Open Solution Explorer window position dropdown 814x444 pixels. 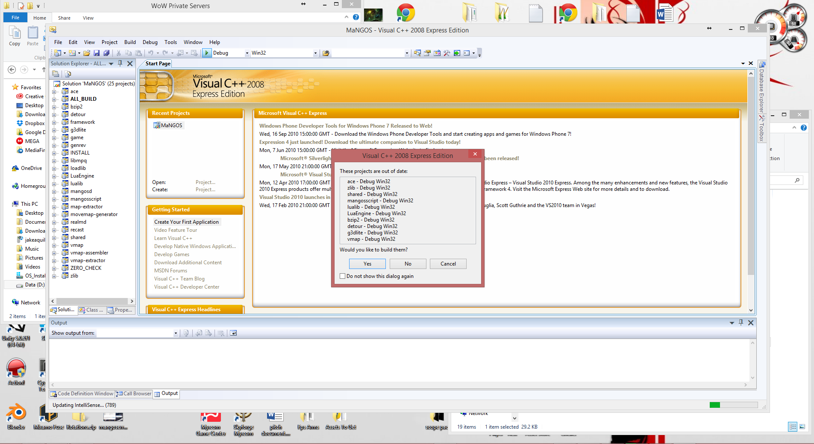pos(111,64)
